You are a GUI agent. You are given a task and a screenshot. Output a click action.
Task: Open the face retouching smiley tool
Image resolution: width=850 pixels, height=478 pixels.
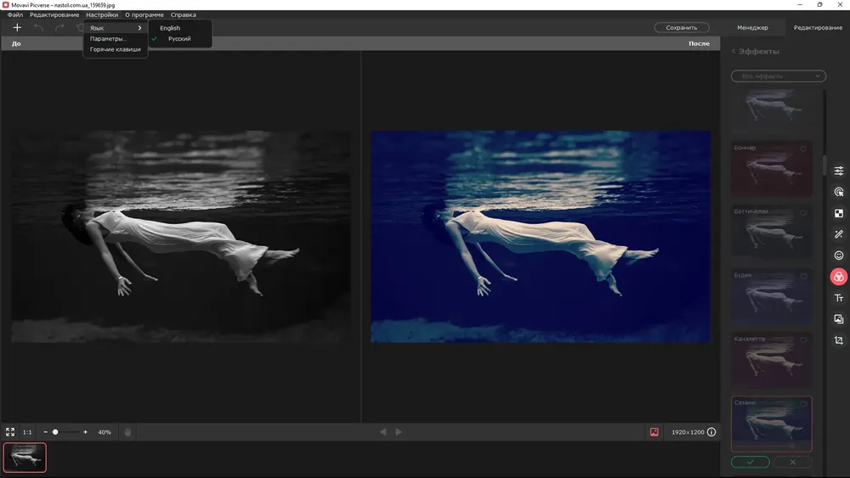tap(839, 256)
